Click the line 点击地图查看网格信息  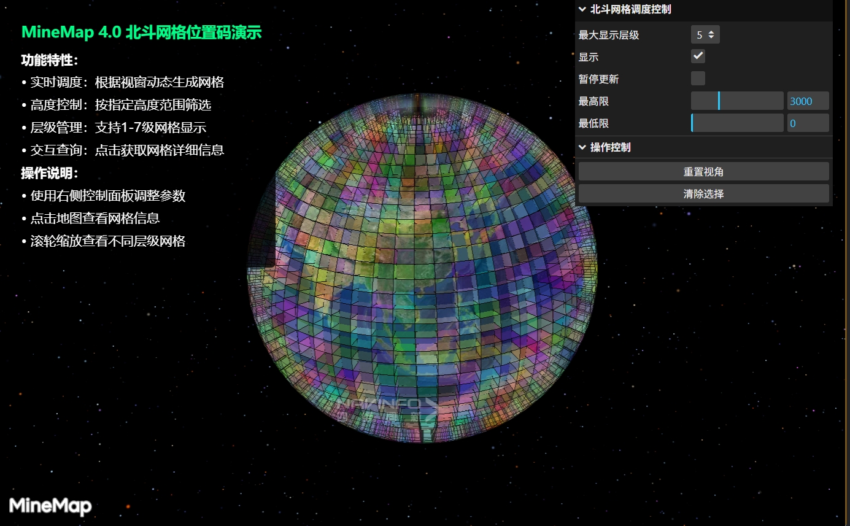pos(91,219)
